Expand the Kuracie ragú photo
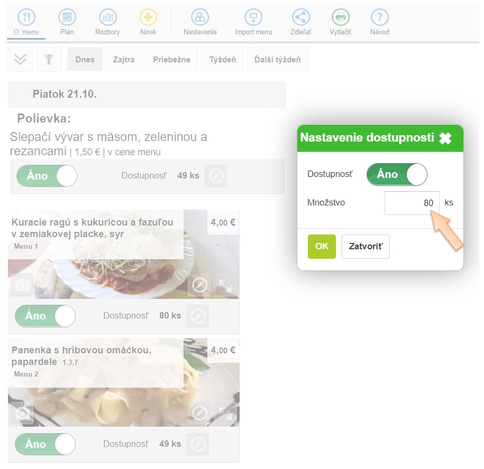Viewport: 484px width, 469px height. tap(226, 285)
